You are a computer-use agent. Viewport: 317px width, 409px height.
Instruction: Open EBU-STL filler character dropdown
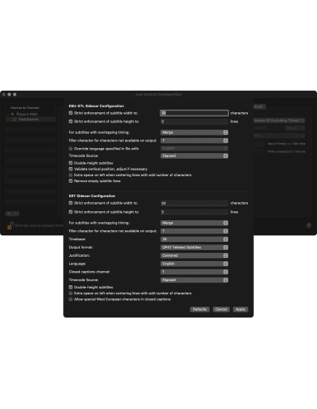[x=194, y=140]
